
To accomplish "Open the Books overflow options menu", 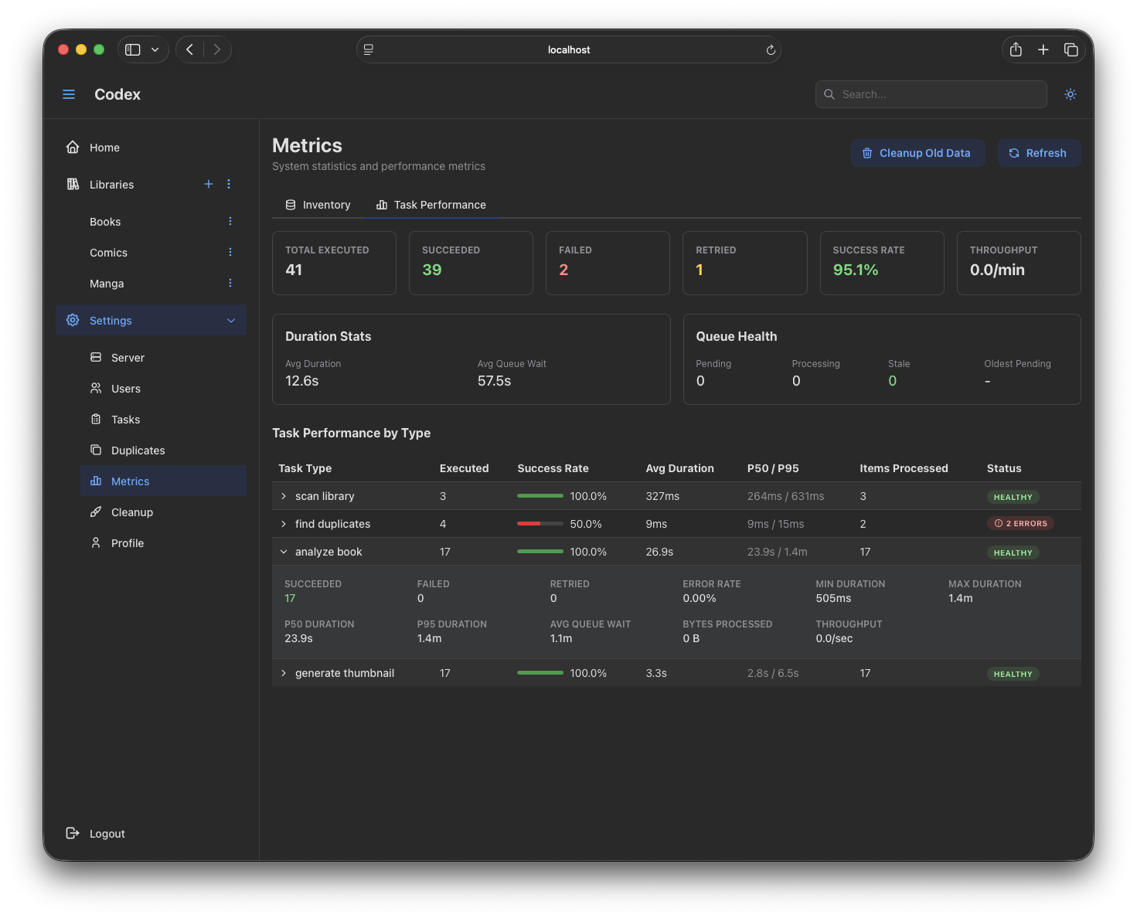I will (x=230, y=221).
